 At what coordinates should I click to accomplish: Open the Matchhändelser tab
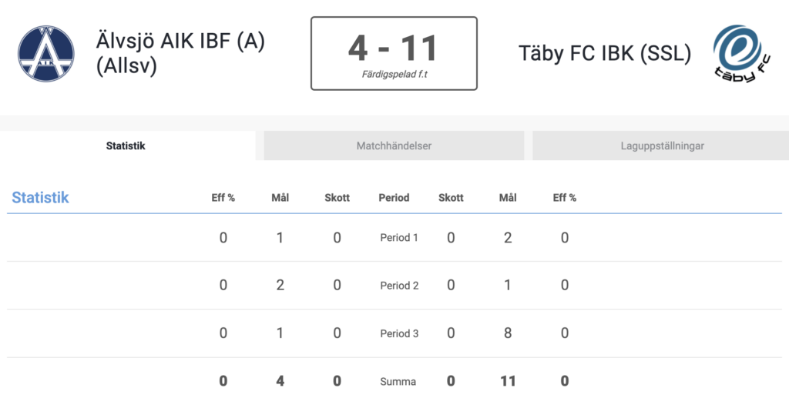(x=394, y=145)
